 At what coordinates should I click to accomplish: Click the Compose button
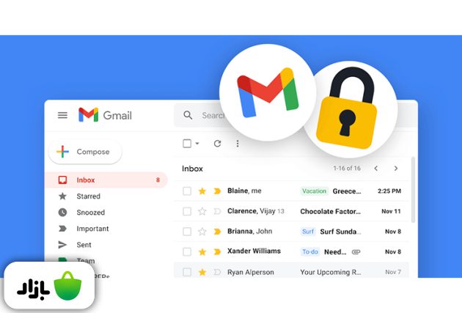pos(85,152)
